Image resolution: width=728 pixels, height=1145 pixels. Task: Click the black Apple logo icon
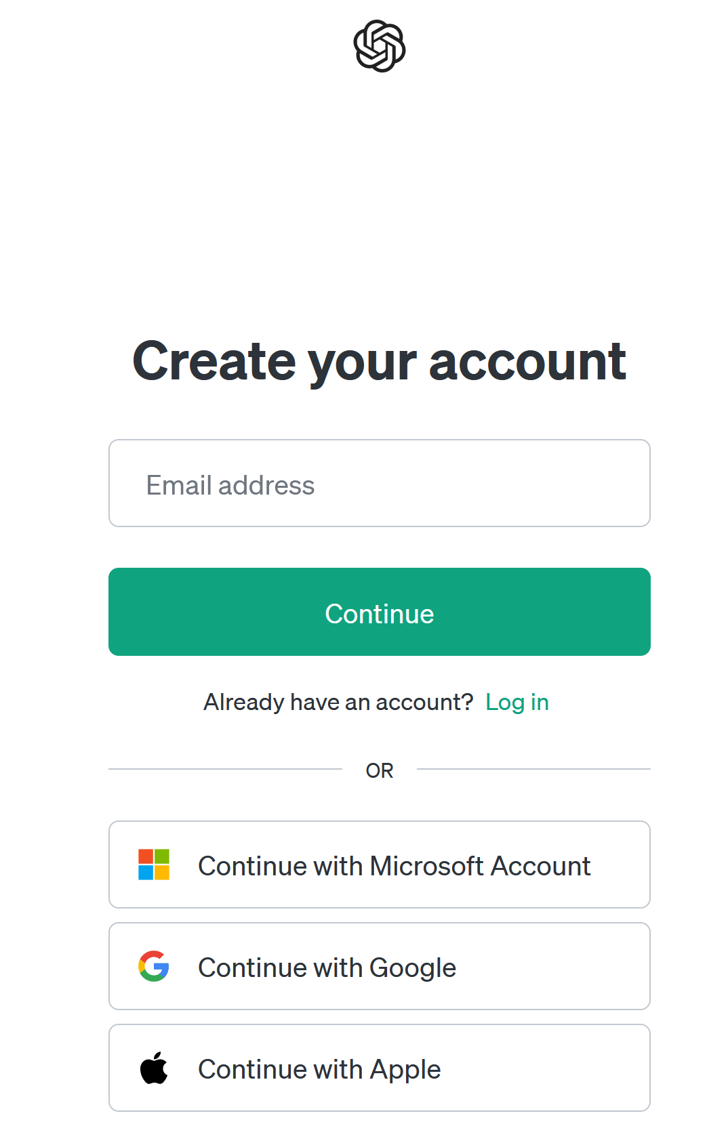pyautogui.click(x=154, y=1068)
